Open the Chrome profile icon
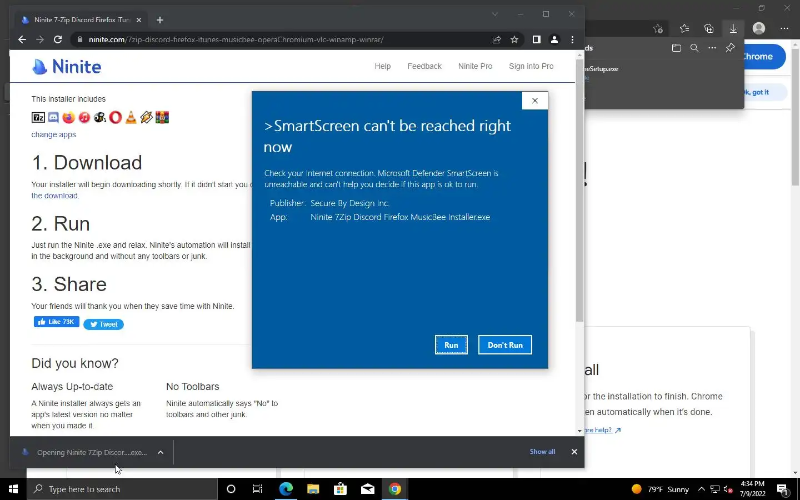The height and width of the screenshot is (500, 800). [x=554, y=39]
